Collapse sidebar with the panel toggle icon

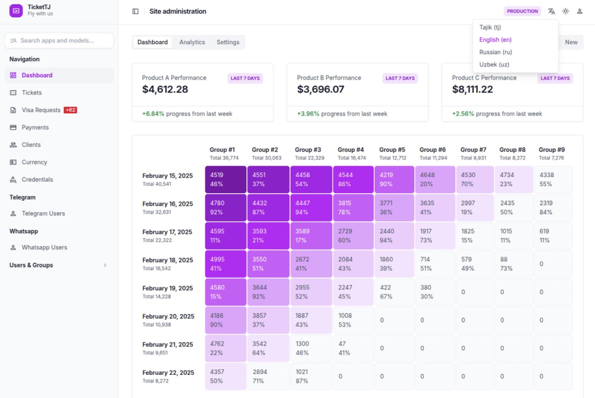[135, 11]
